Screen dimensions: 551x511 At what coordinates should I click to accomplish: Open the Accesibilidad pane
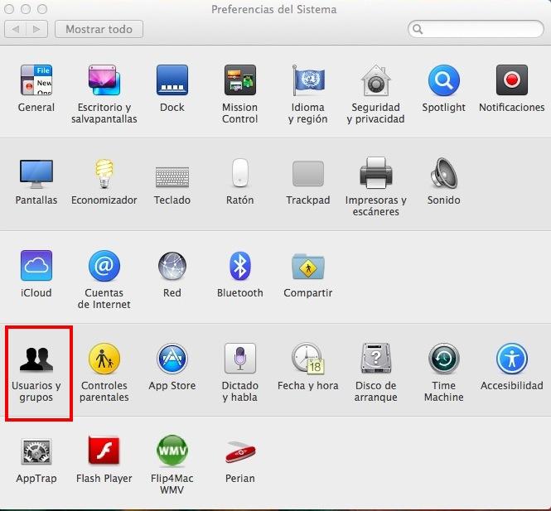tap(511, 359)
